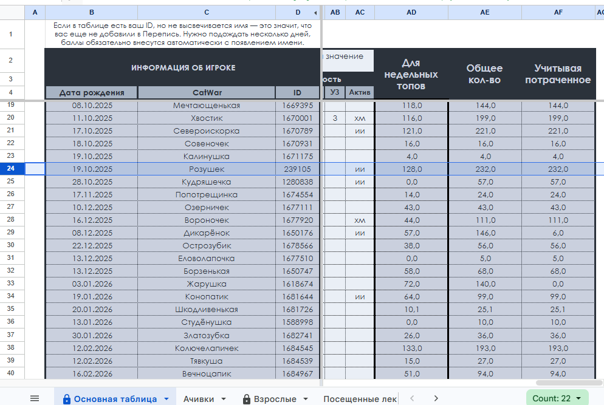Switch to the Ачивки sheet tab
Screen dimensions: 604x405
[199, 399]
